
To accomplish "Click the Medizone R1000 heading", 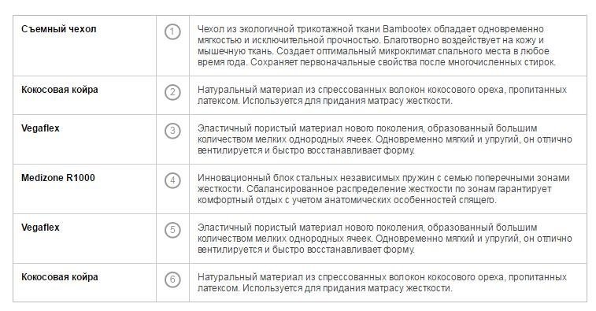I will pos(58,178).
